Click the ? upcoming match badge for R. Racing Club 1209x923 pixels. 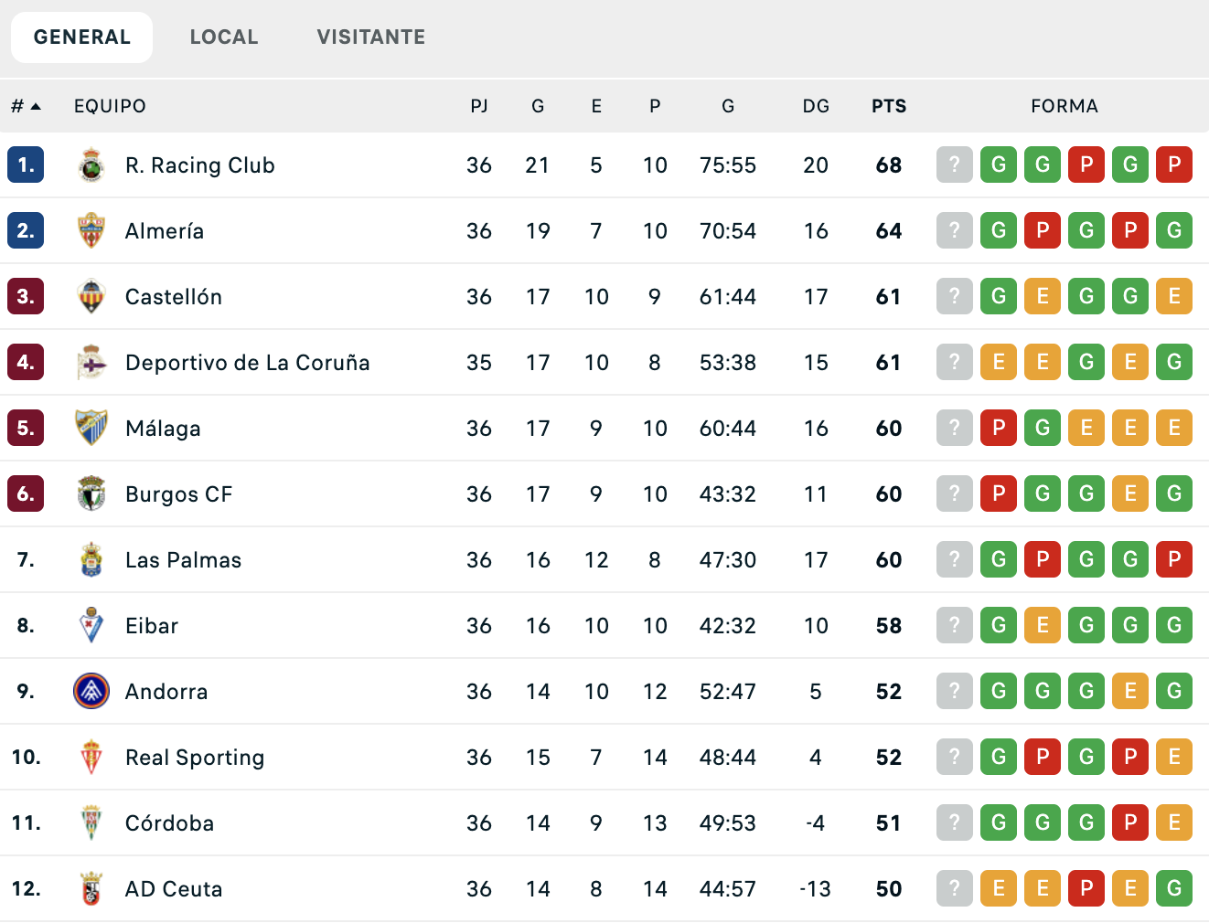pyautogui.click(x=954, y=165)
